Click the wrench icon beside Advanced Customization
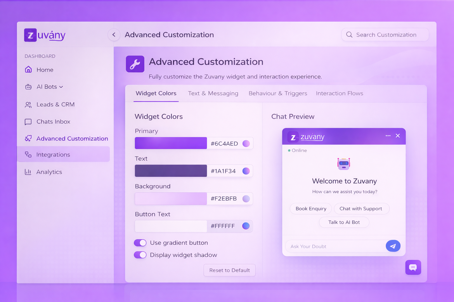Image resolution: width=454 pixels, height=302 pixels. click(135, 64)
